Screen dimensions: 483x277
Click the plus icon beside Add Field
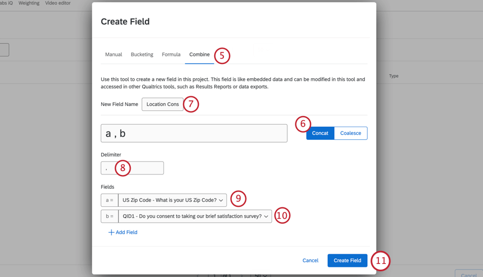pos(111,232)
